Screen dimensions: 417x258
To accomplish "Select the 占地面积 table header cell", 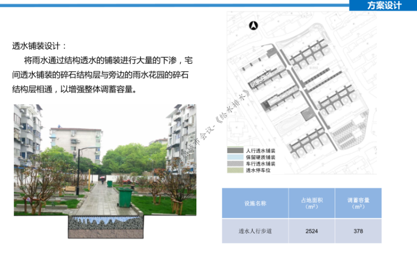I will pyautogui.click(x=311, y=203).
